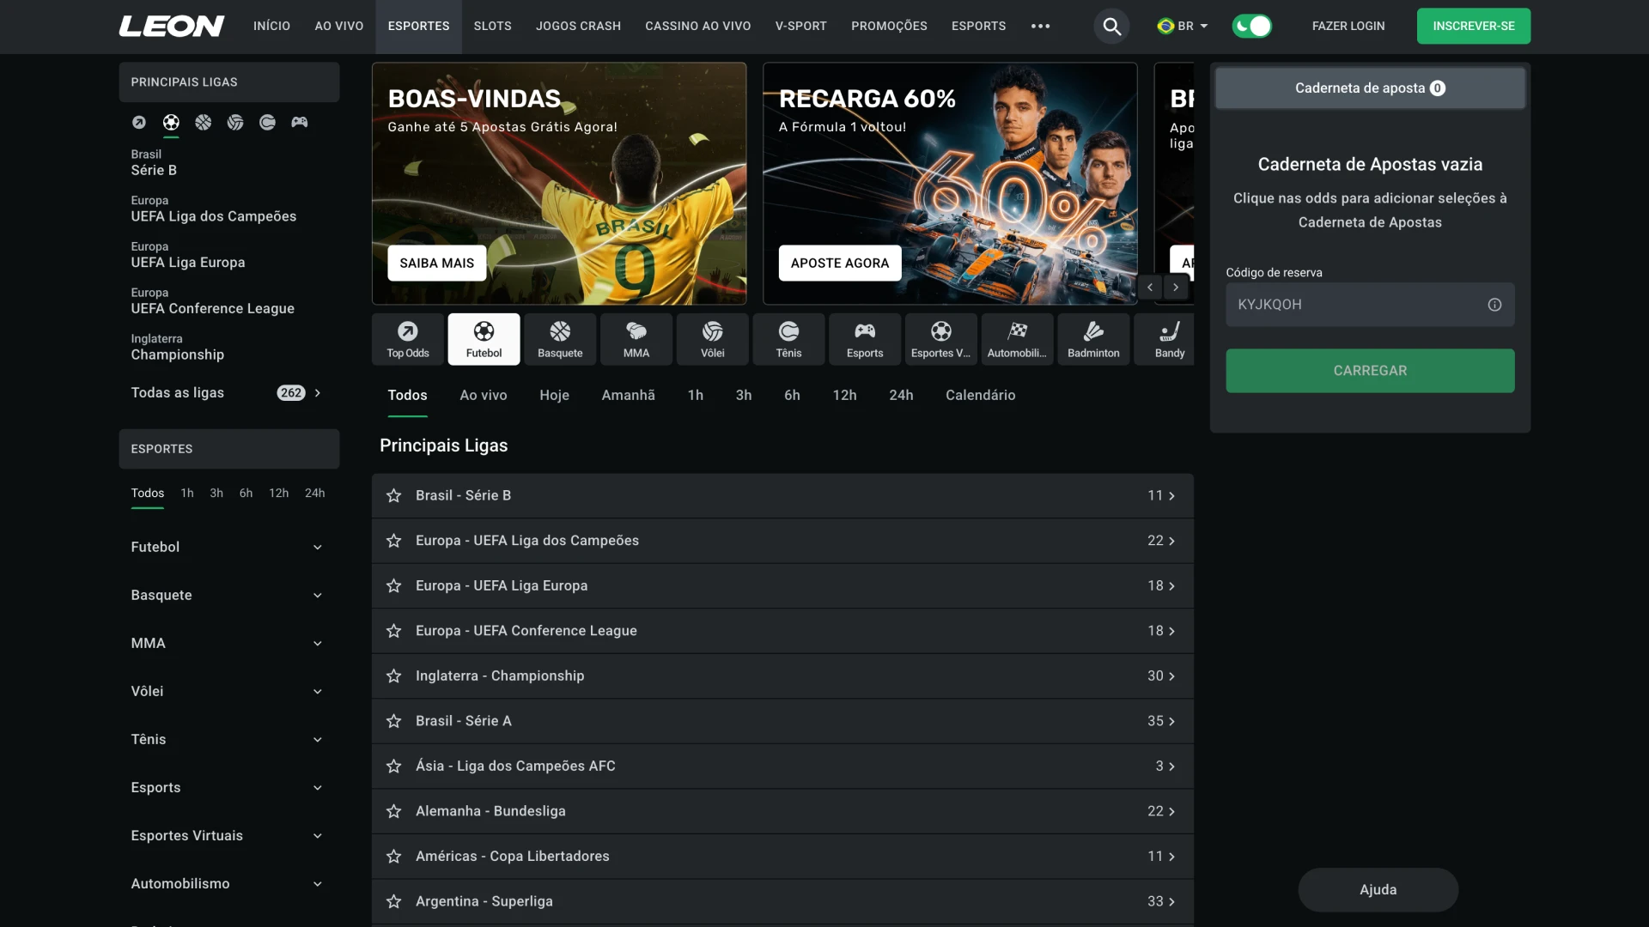Click SAIBA MAIS on welcome banner

tap(437, 264)
